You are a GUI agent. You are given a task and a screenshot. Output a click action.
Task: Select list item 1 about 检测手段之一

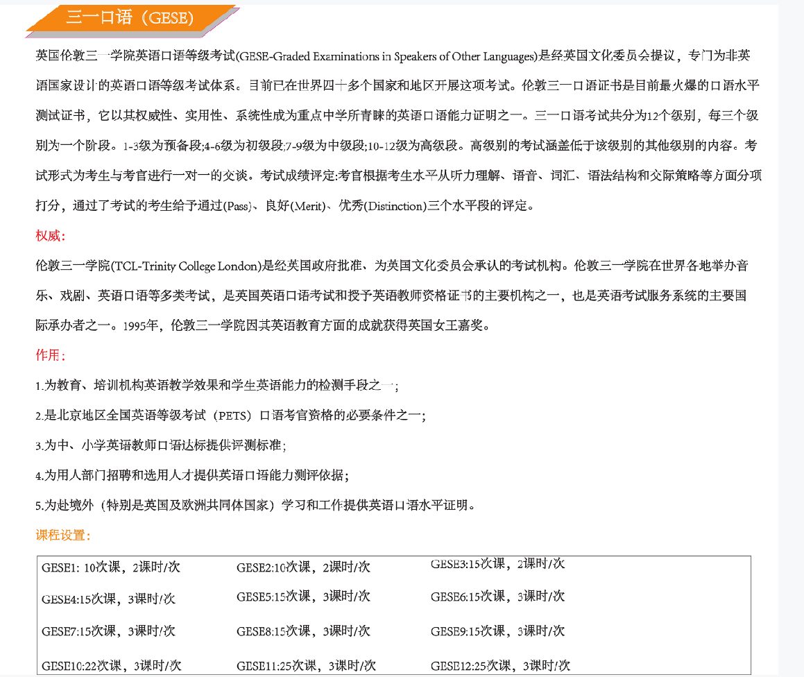click(x=217, y=385)
